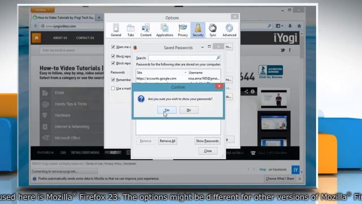Click the Show Passwords button

(208, 141)
